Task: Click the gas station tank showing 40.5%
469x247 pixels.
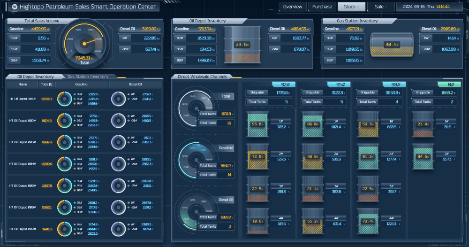Action: 392,45
